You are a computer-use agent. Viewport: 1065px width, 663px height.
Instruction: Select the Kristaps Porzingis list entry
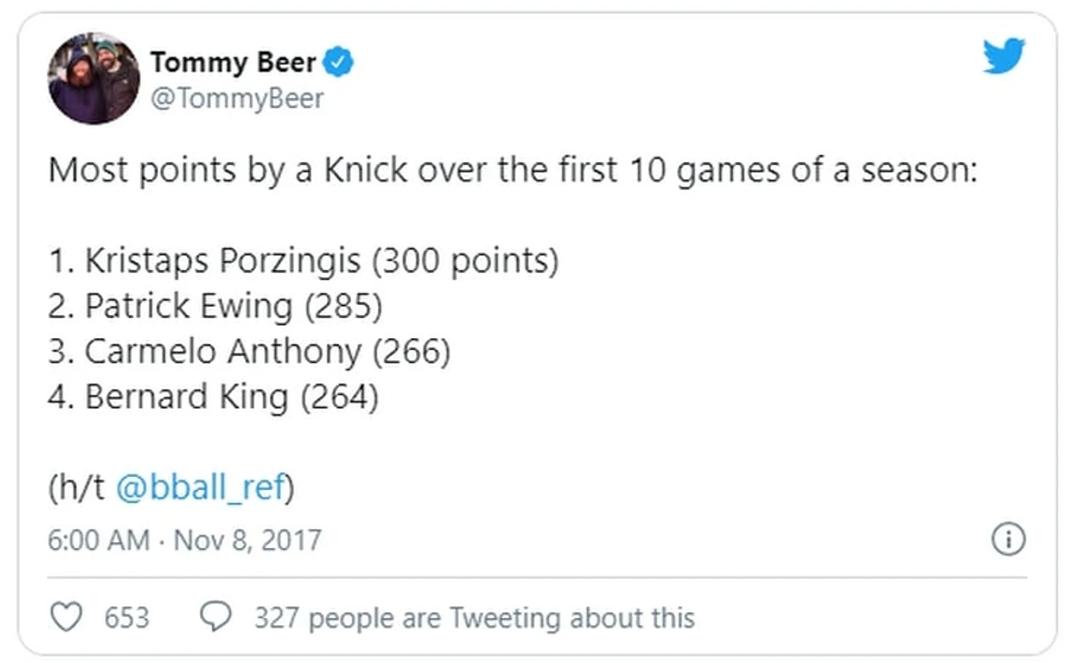[303, 261]
